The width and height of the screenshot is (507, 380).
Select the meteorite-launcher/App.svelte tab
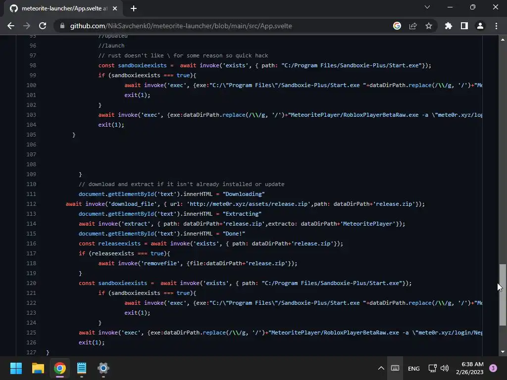click(64, 8)
